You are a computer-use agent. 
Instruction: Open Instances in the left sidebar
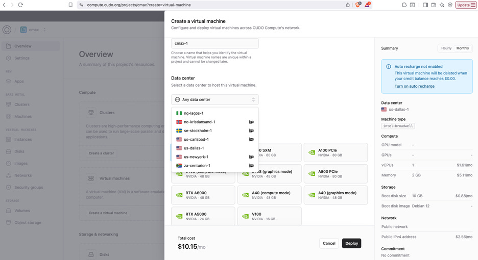(31, 140)
